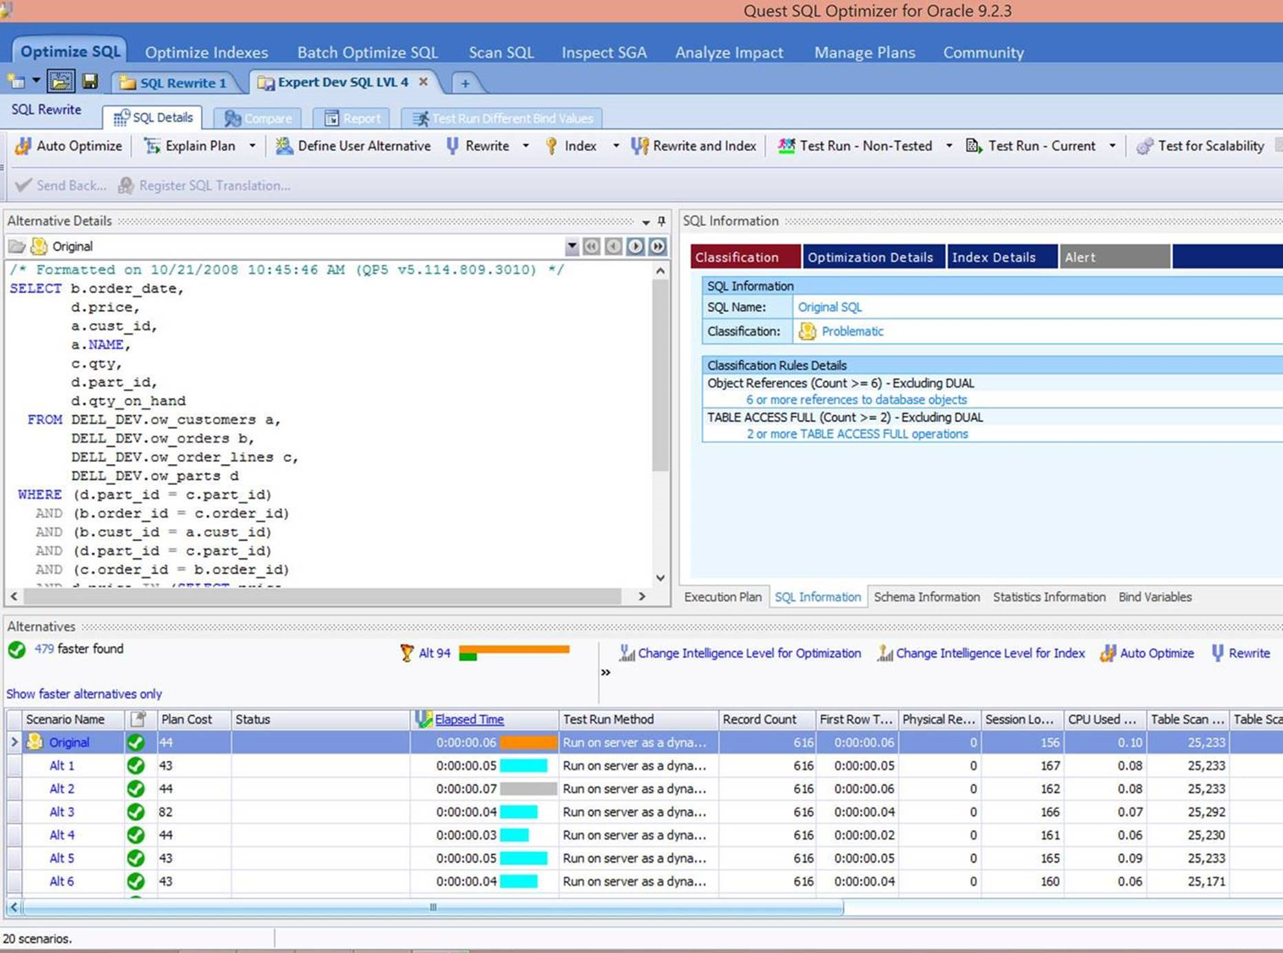This screenshot has height=953, width=1283.
Task: Select the Classification tab
Action: click(x=746, y=257)
